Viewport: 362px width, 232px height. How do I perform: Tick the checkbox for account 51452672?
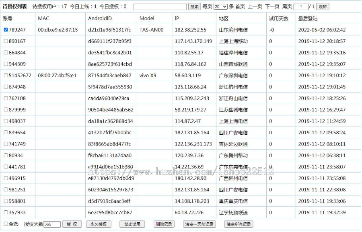pyautogui.click(x=6, y=75)
